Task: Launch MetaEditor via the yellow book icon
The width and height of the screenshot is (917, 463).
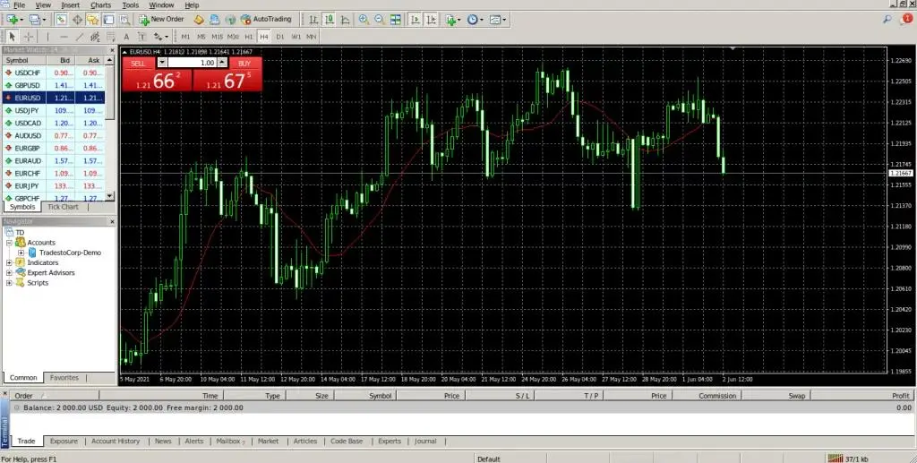Action: [x=198, y=20]
